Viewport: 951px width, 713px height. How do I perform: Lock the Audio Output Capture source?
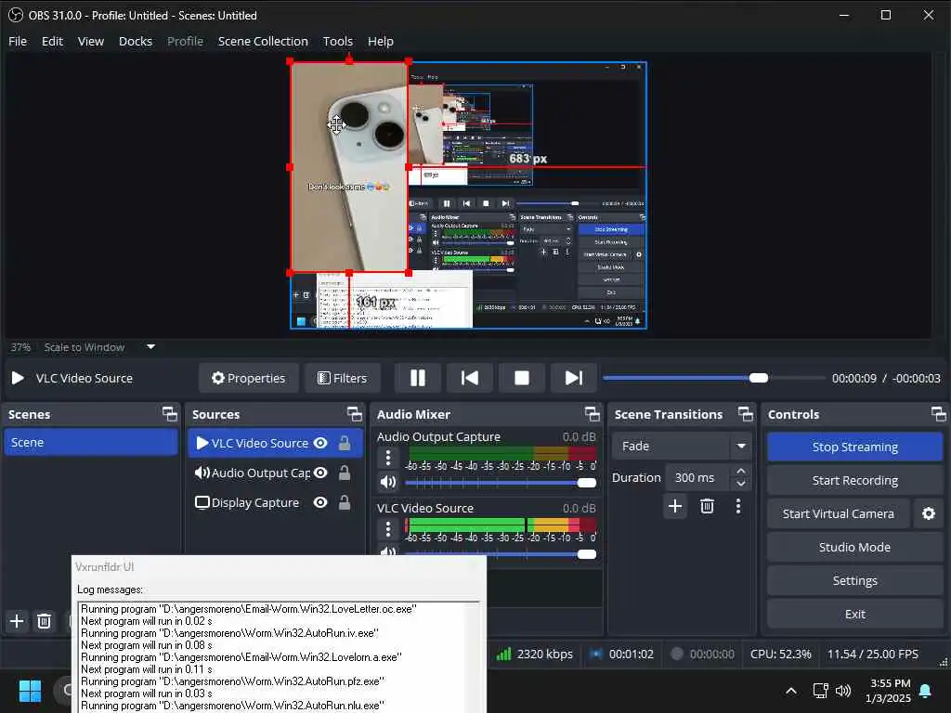coord(345,473)
